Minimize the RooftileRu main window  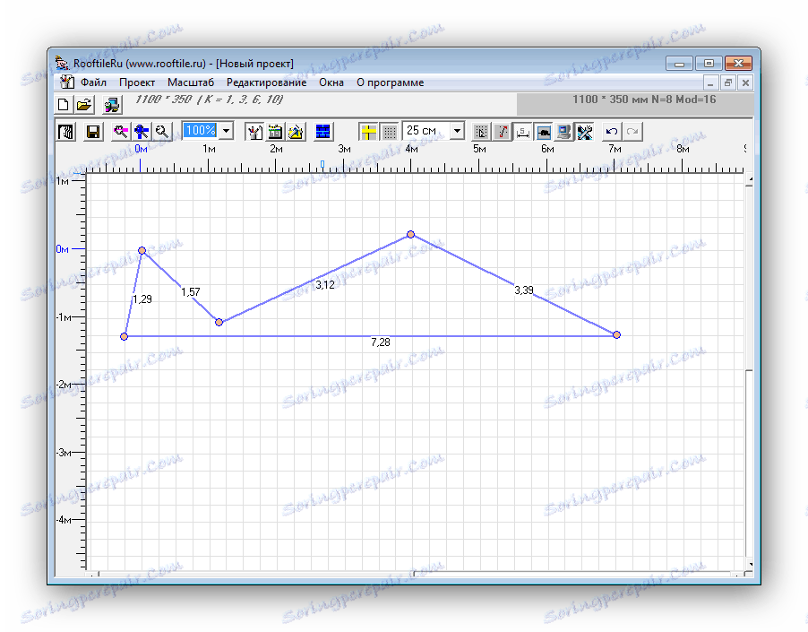coord(680,64)
